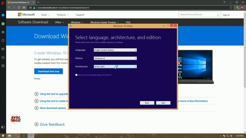Click the site security padlock icon

point(34,8)
